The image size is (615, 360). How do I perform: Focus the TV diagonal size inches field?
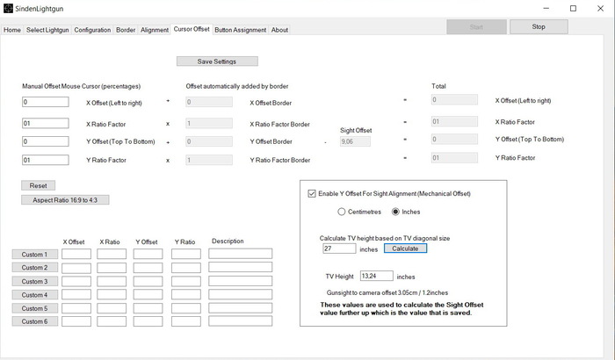point(339,248)
